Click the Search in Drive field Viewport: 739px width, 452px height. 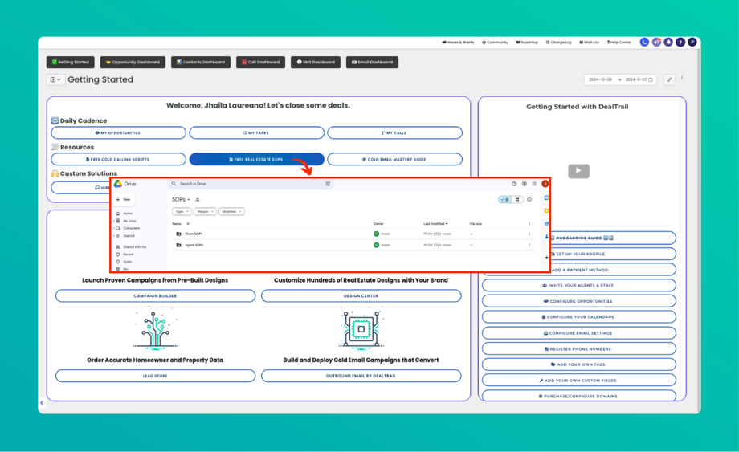point(251,184)
